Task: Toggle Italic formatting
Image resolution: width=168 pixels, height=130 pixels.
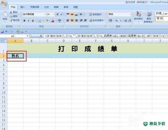Action: click(29, 21)
